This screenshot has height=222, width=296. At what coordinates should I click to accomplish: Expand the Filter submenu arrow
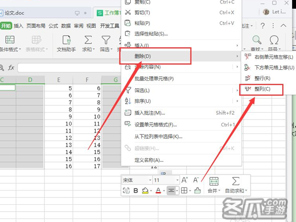[237, 91]
